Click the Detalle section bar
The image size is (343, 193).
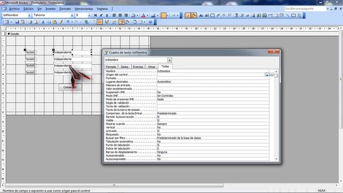173,34
